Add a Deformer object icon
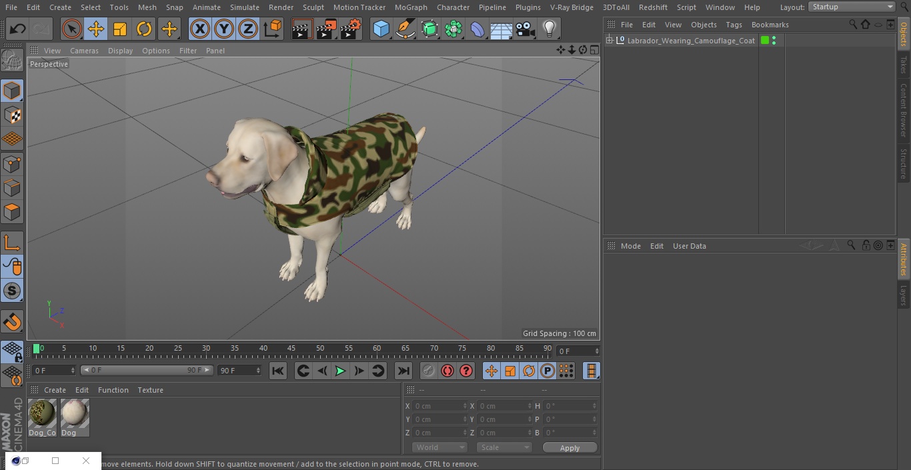Viewport: 911px width, 470px height. pyautogui.click(x=477, y=29)
